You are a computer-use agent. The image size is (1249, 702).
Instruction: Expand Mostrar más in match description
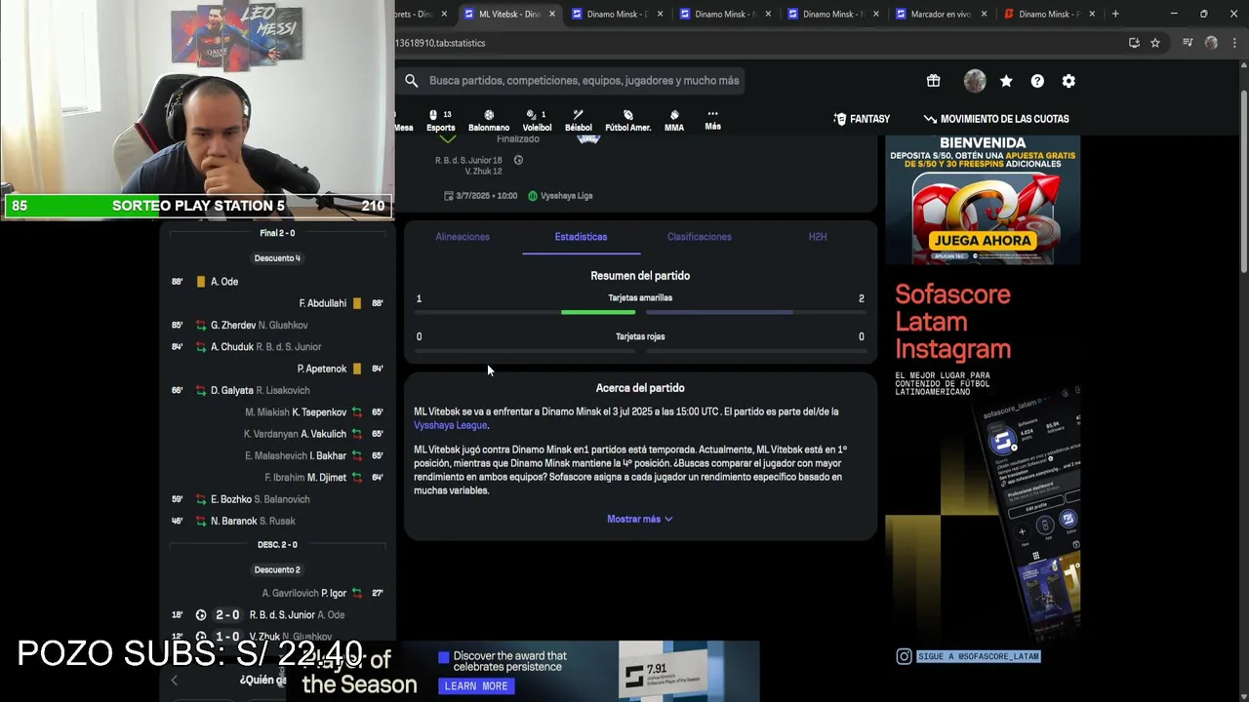coord(640,519)
